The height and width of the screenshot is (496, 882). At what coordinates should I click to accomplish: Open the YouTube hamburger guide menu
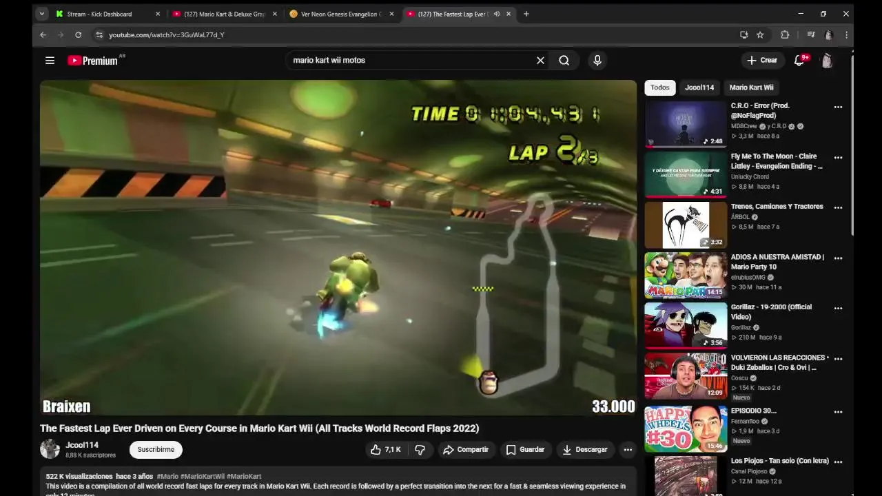(x=50, y=61)
